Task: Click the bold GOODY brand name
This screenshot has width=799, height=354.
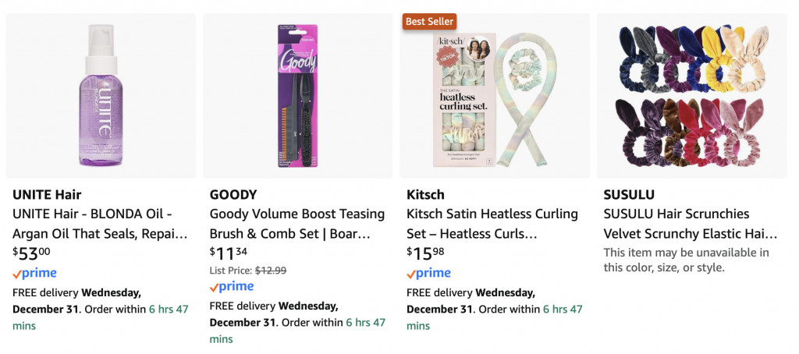Action: [x=233, y=195]
